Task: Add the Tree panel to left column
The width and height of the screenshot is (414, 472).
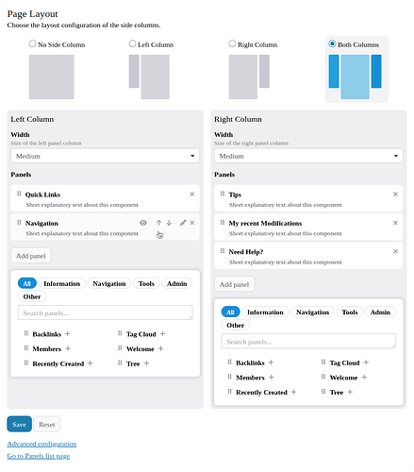Action: 146,363
